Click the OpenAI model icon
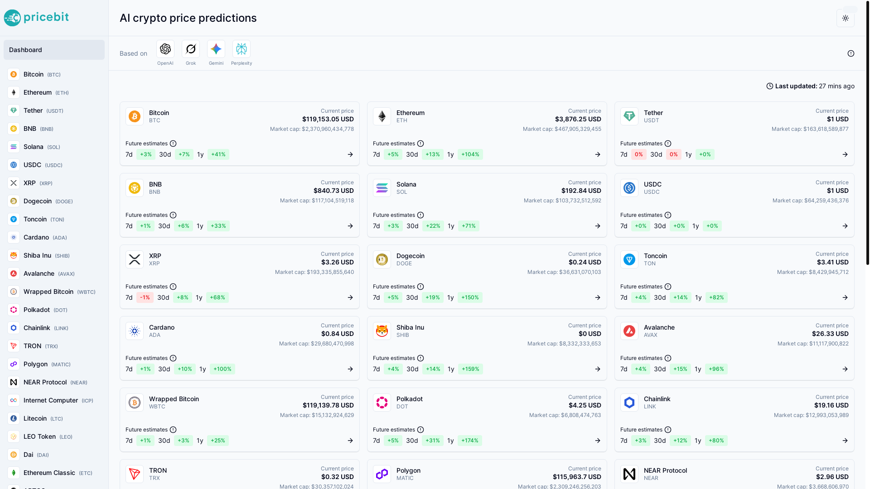The image size is (870, 489). click(165, 49)
